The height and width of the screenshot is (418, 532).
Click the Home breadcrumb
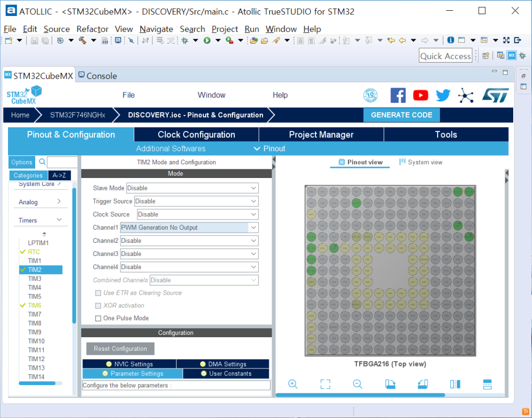(20, 115)
